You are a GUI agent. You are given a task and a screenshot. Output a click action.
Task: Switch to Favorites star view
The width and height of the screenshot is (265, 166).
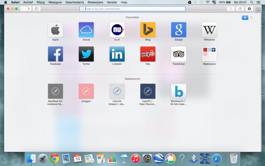click(x=245, y=18)
